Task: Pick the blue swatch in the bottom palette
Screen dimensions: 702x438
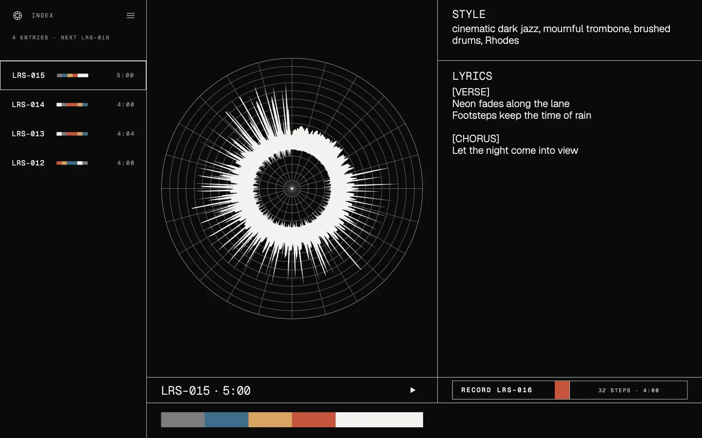Action: tap(227, 420)
